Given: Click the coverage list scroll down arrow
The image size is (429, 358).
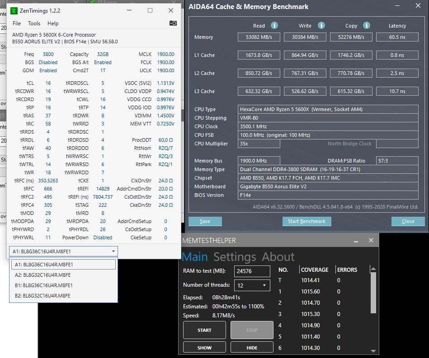Looking at the screenshot, I should coord(373,351).
